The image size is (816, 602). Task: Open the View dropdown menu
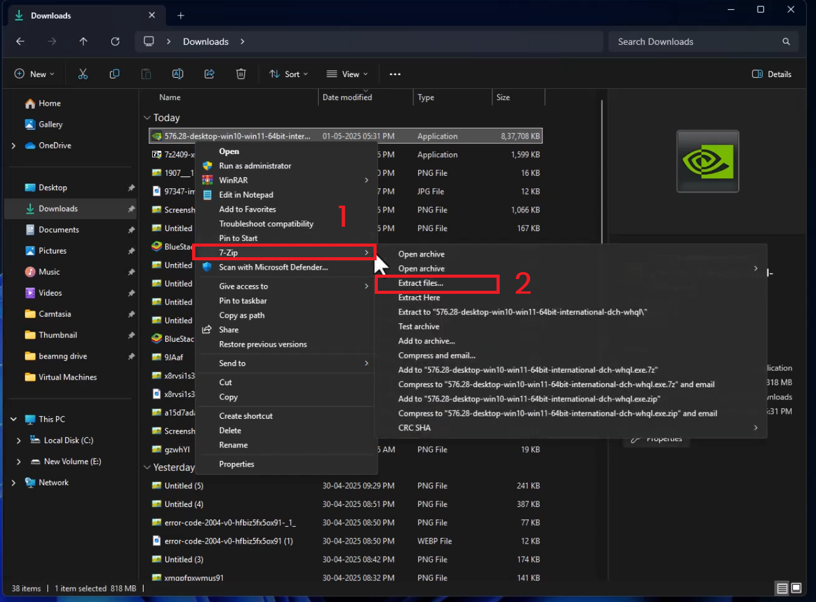click(347, 74)
